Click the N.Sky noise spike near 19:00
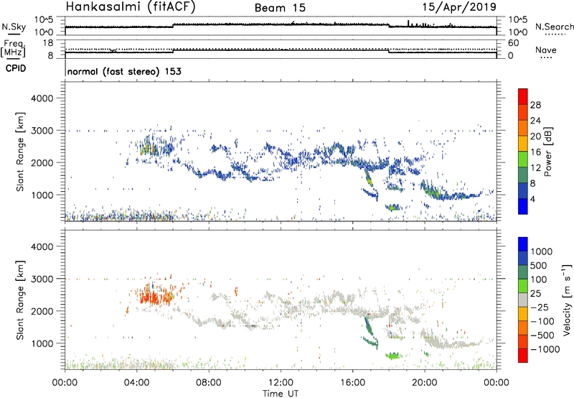Viewport: 574px width, 398px height. coord(408,23)
